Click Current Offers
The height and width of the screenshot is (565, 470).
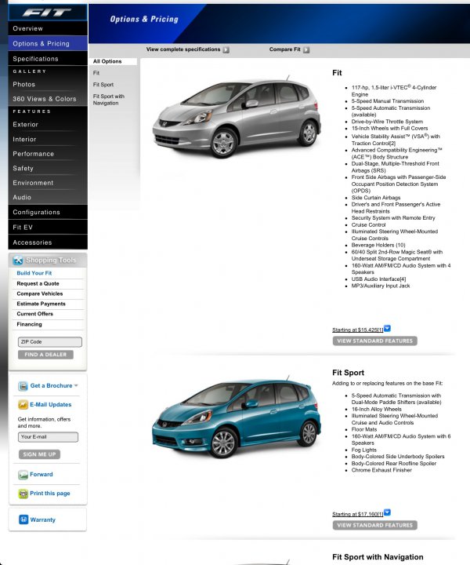click(x=35, y=314)
